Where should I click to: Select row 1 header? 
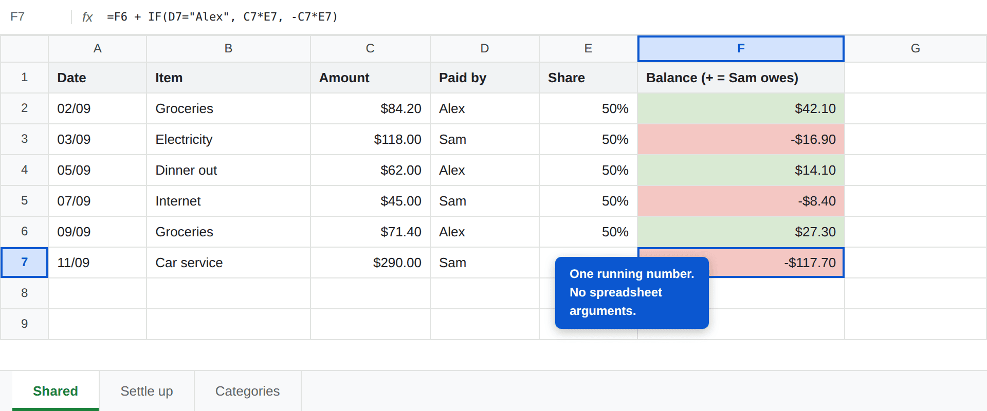coord(24,78)
